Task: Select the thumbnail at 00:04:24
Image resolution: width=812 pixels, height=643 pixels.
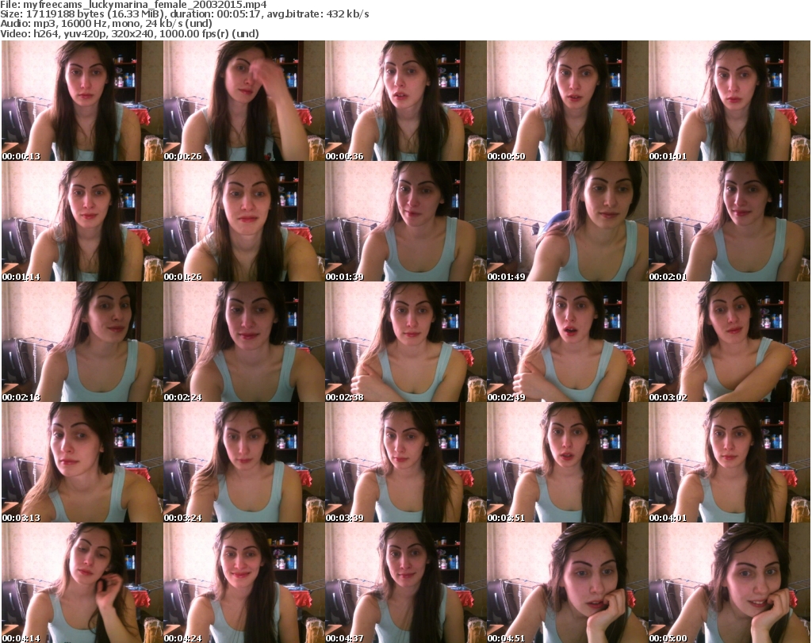Action: point(244,583)
